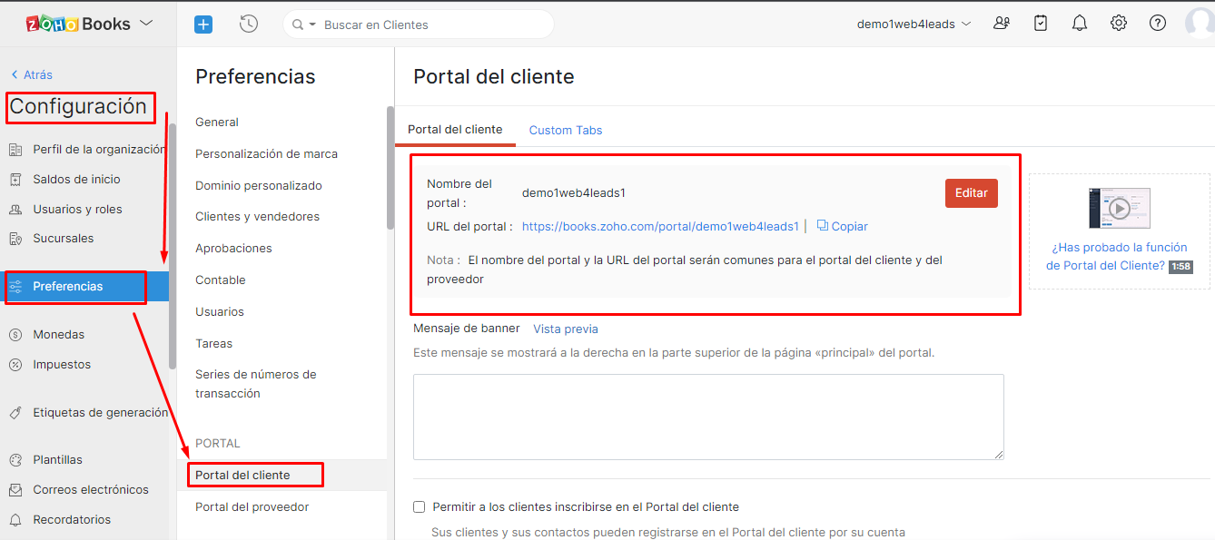The height and width of the screenshot is (540, 1215).
Task: Select Plantillas in sidebar
Action: click(x=58, y=460)
